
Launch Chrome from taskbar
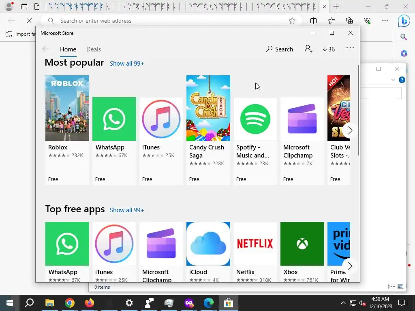coord(69,303)
